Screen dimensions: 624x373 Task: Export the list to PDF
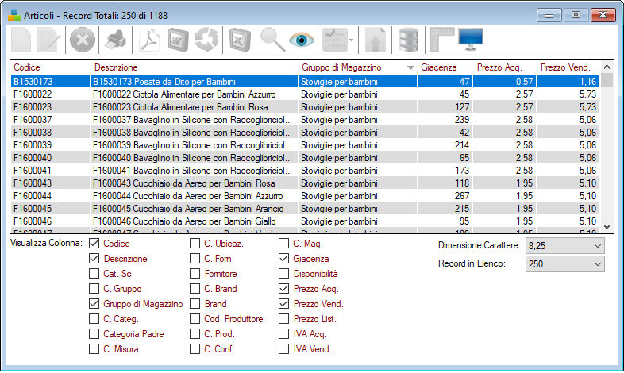pos(148,39)
